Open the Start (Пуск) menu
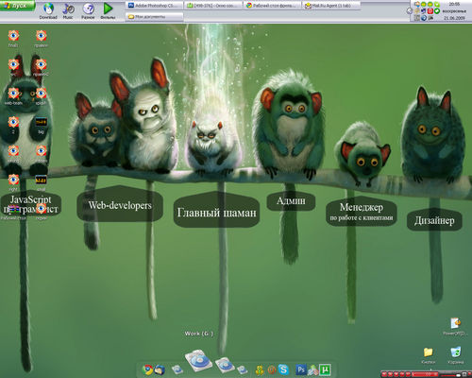Screen dimensions: 472x378 click(17, 6)
